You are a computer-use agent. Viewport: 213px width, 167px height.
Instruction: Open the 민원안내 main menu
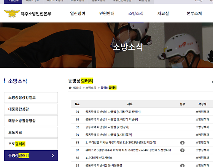click(x=107, y=13)
